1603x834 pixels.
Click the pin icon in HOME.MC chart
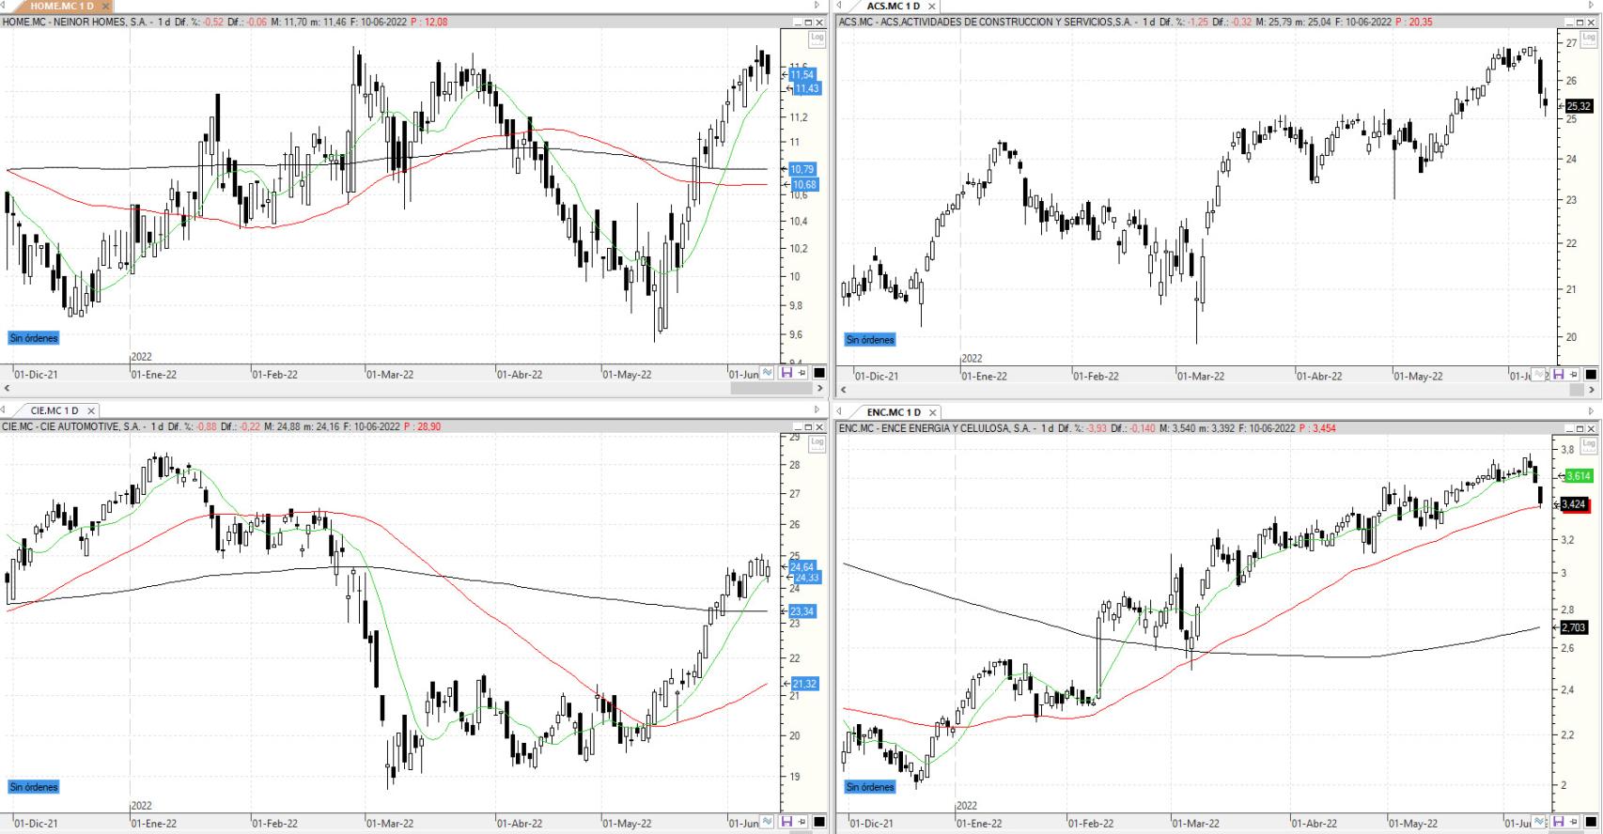coord(801,373)
